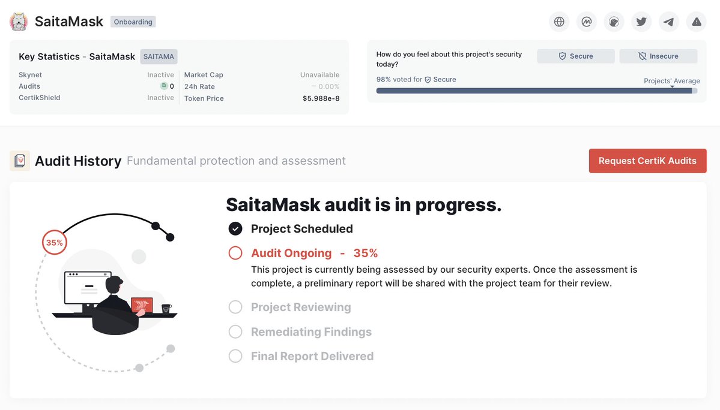The image size is (720, 410).
Task: Select the Project Reviewing step circle
Action: coord(235,307)
